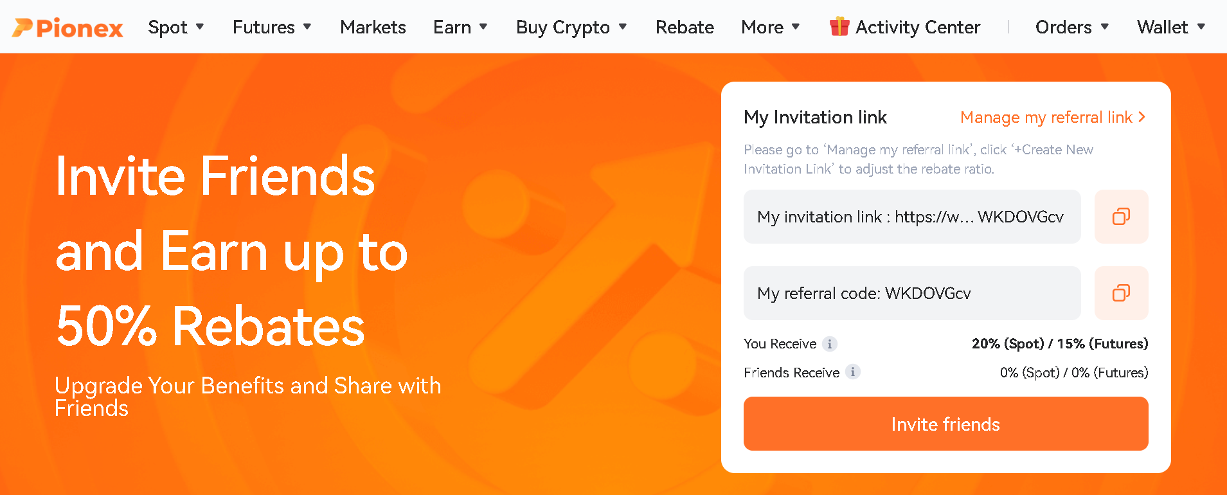Expand the More menu
The image size is (1227, 495).
click(770, 27)
